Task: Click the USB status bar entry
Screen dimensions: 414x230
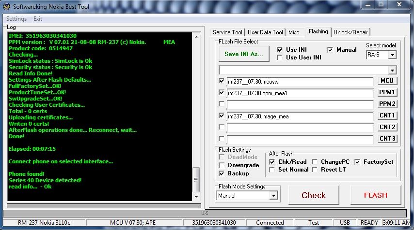Action: coord(345,223)
